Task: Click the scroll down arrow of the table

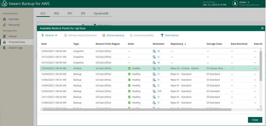Action: point(261,106)
